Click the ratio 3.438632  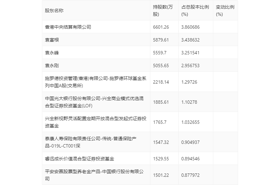pyautogui.click(x=190, y=40)
